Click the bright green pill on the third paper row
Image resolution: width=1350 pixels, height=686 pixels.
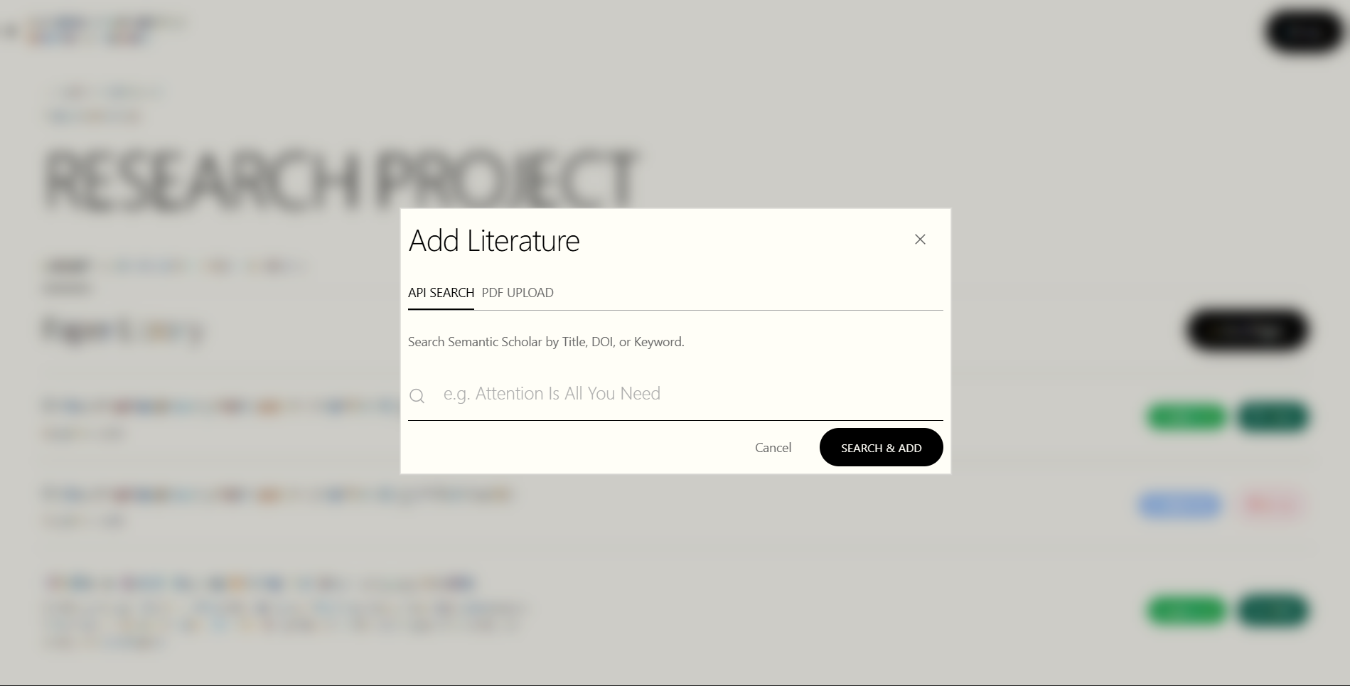(x=1187, y=610)
